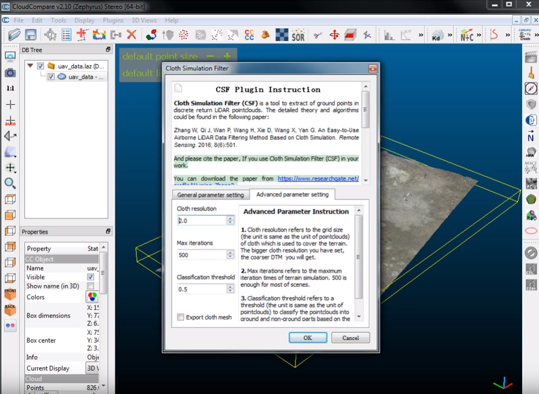Uncheck the Visible property checkbox

pos(90,277)
